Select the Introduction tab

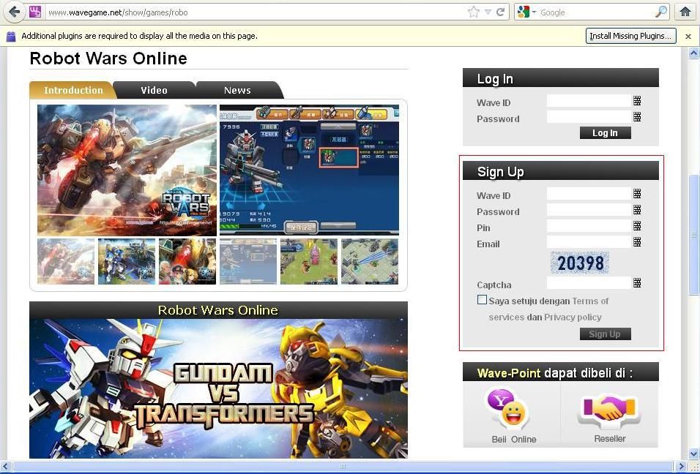(73, 90)
